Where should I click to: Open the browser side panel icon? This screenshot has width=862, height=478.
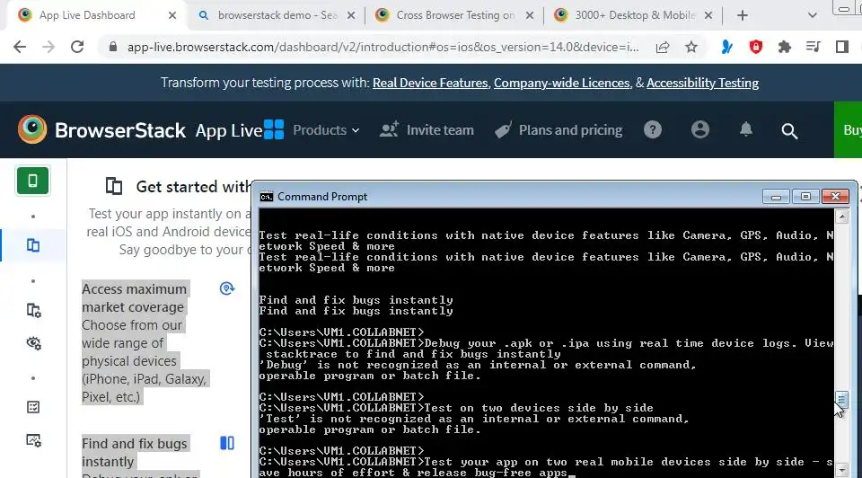[841, 48]
